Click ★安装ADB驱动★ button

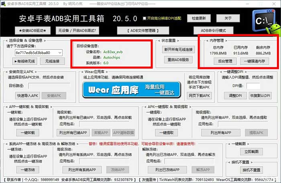click(x=33, y=31)
